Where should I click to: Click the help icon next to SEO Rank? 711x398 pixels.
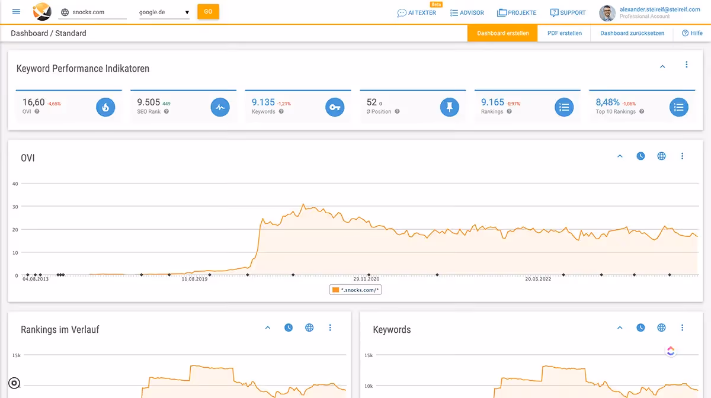(x=166, y=111)
